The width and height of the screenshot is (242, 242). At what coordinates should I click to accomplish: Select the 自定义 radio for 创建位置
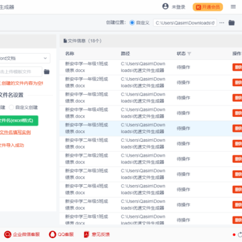click(132, 23)
